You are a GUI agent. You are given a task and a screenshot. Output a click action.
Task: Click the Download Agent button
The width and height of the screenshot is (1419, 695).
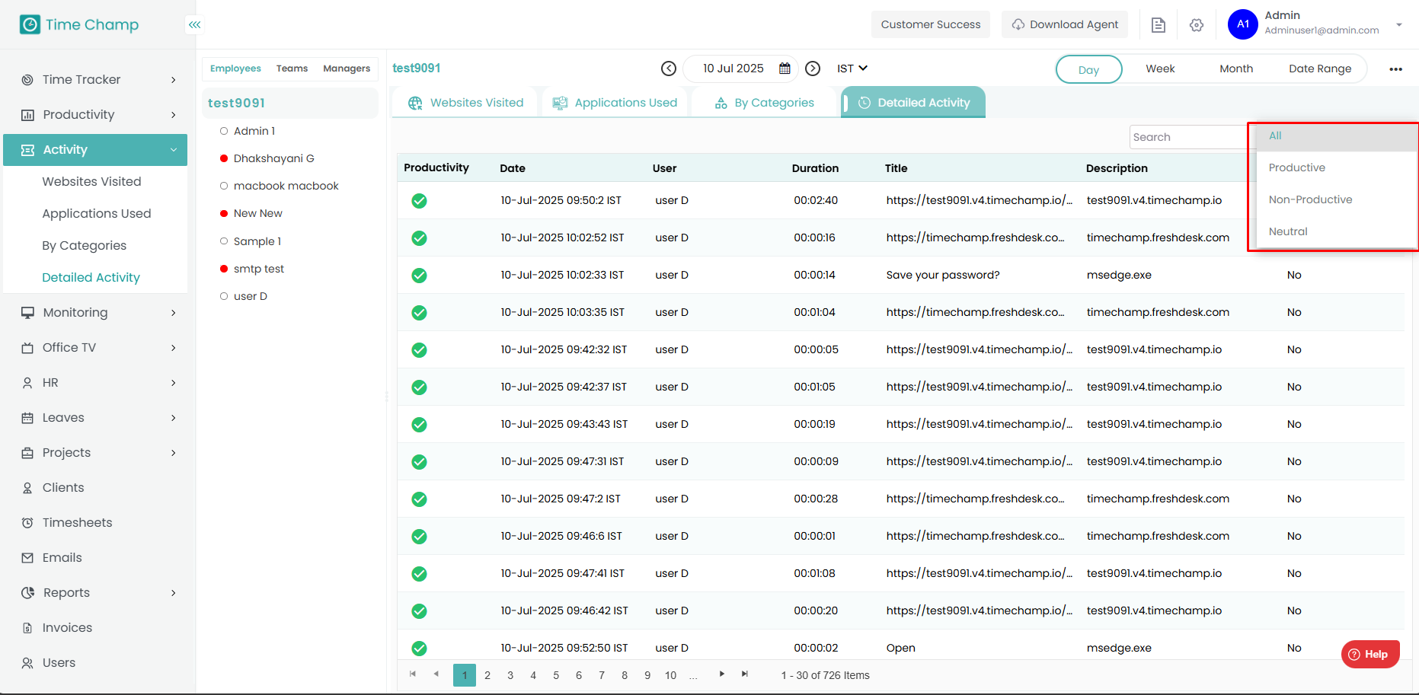(x=1065, y=24)
